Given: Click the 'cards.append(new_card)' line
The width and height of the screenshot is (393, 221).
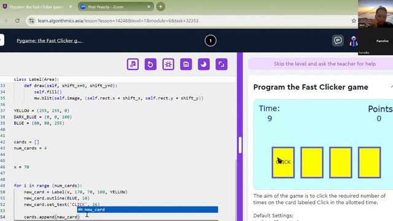Looking at the screenshot, I should 52,217.
